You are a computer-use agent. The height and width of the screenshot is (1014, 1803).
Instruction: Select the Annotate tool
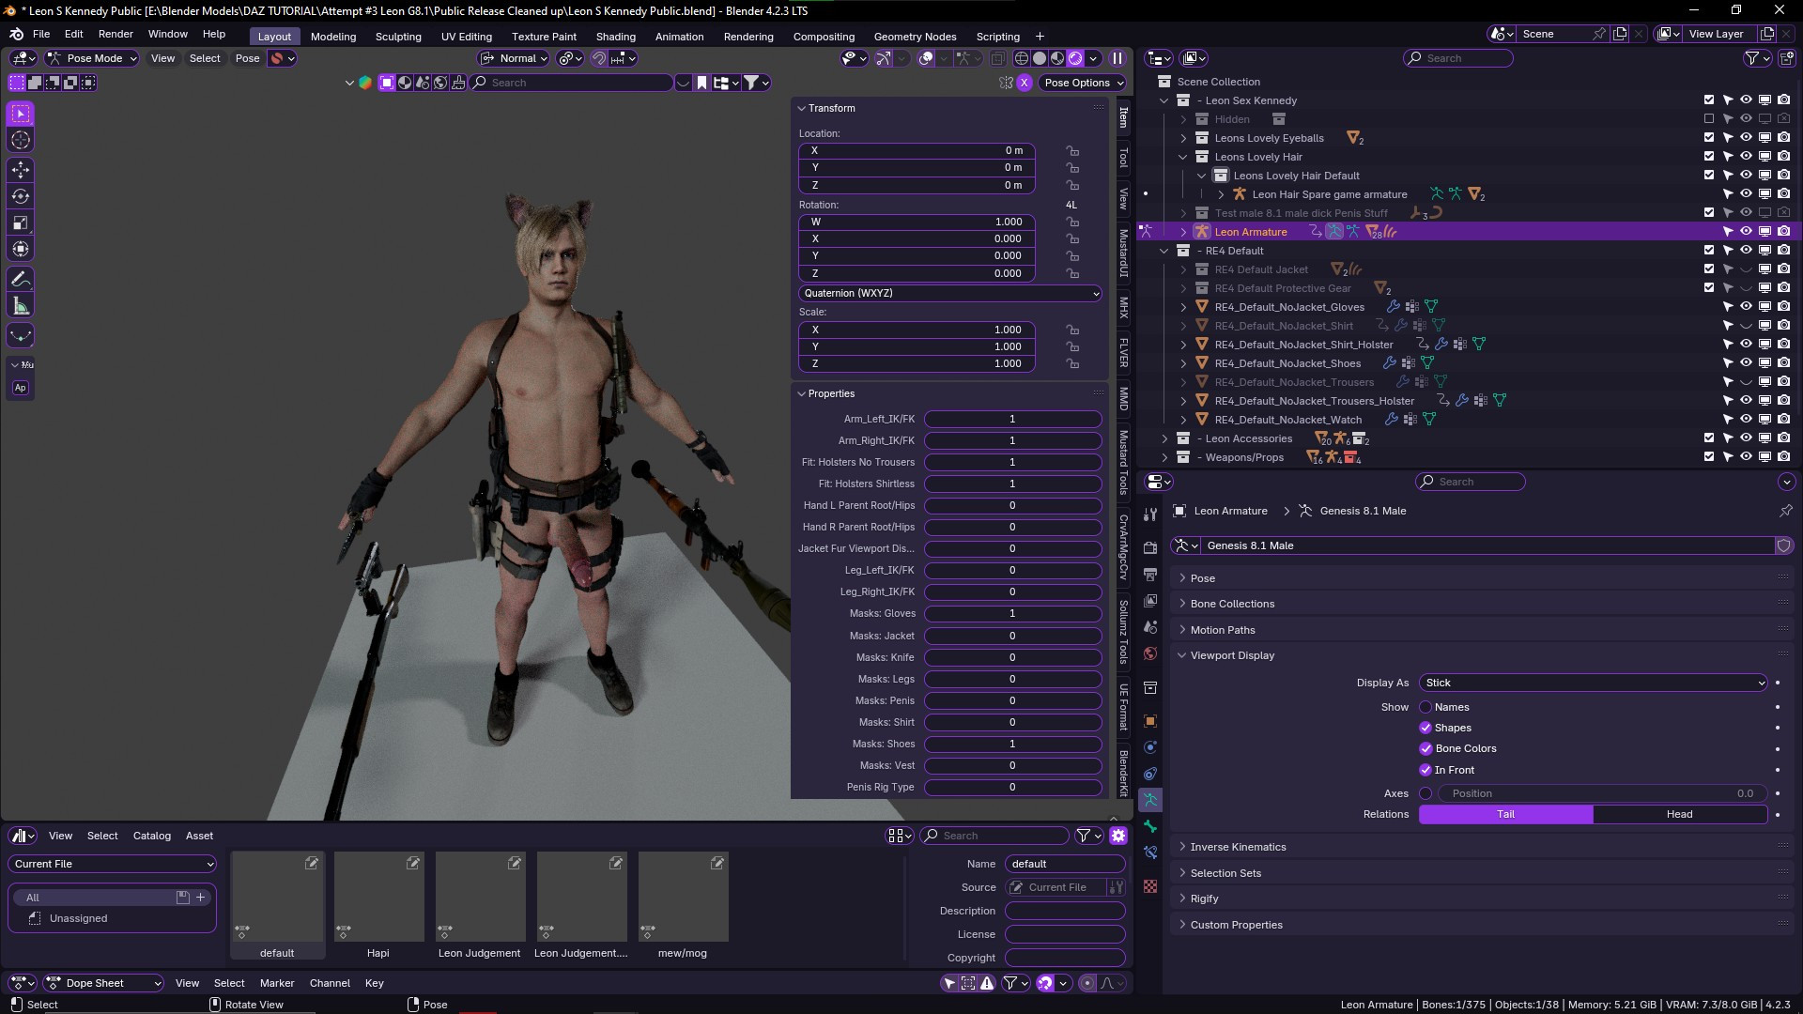(x=21, y=279)
